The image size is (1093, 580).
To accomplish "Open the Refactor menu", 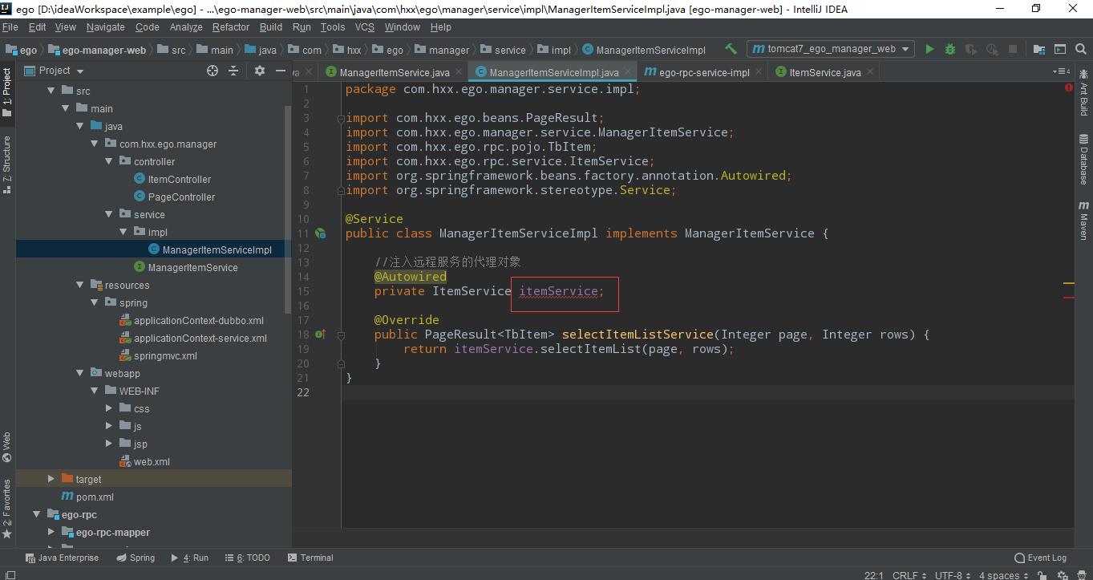I will 231,26.
